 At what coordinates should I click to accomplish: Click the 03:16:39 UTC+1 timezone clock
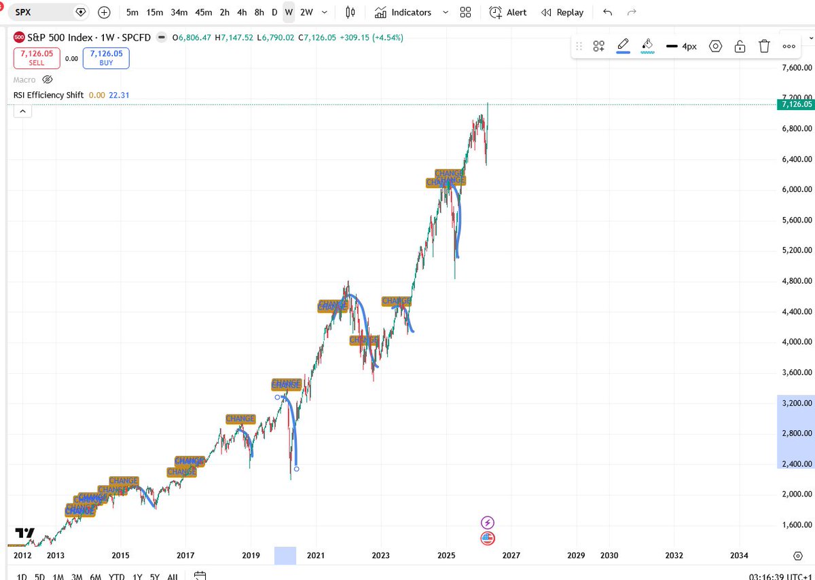pos(781,577)
